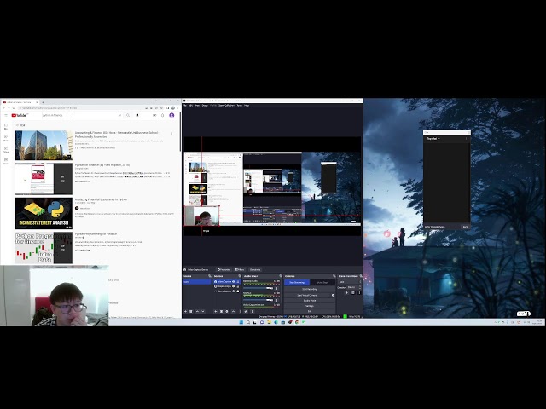Open OBS Edit menu
546x409 pixels.
(190, 105)
